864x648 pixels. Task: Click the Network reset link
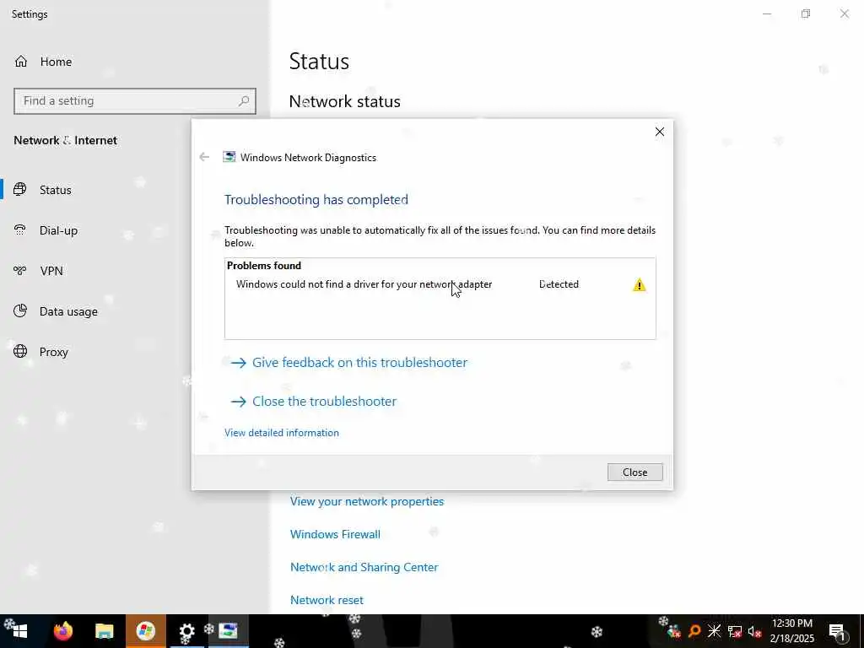[327, 600]
